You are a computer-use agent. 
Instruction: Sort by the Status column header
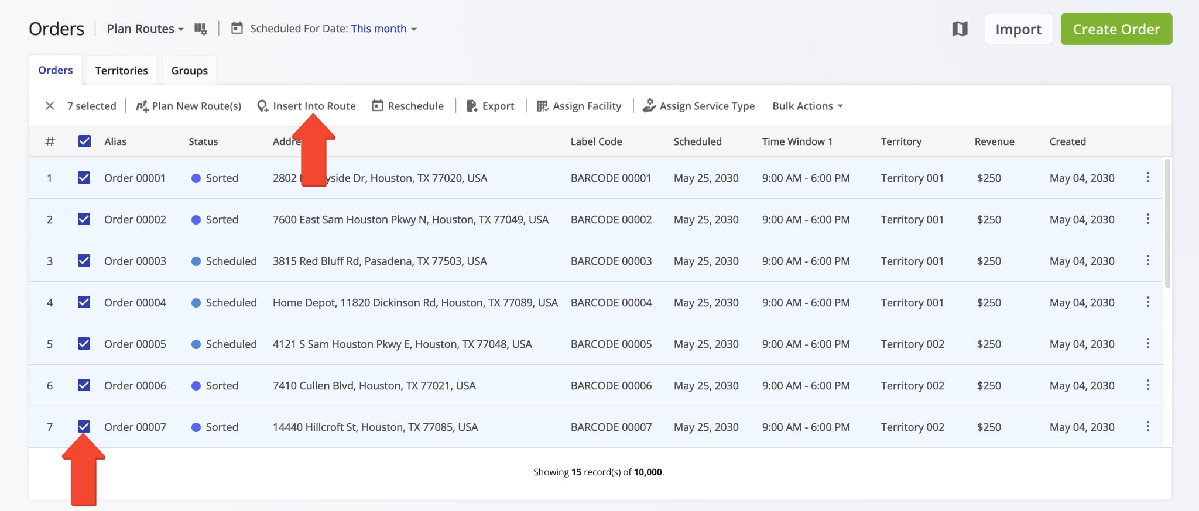coord(203,141)
